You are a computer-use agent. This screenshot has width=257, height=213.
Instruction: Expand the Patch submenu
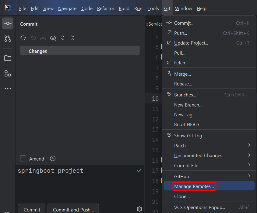[x=209, y=146]
